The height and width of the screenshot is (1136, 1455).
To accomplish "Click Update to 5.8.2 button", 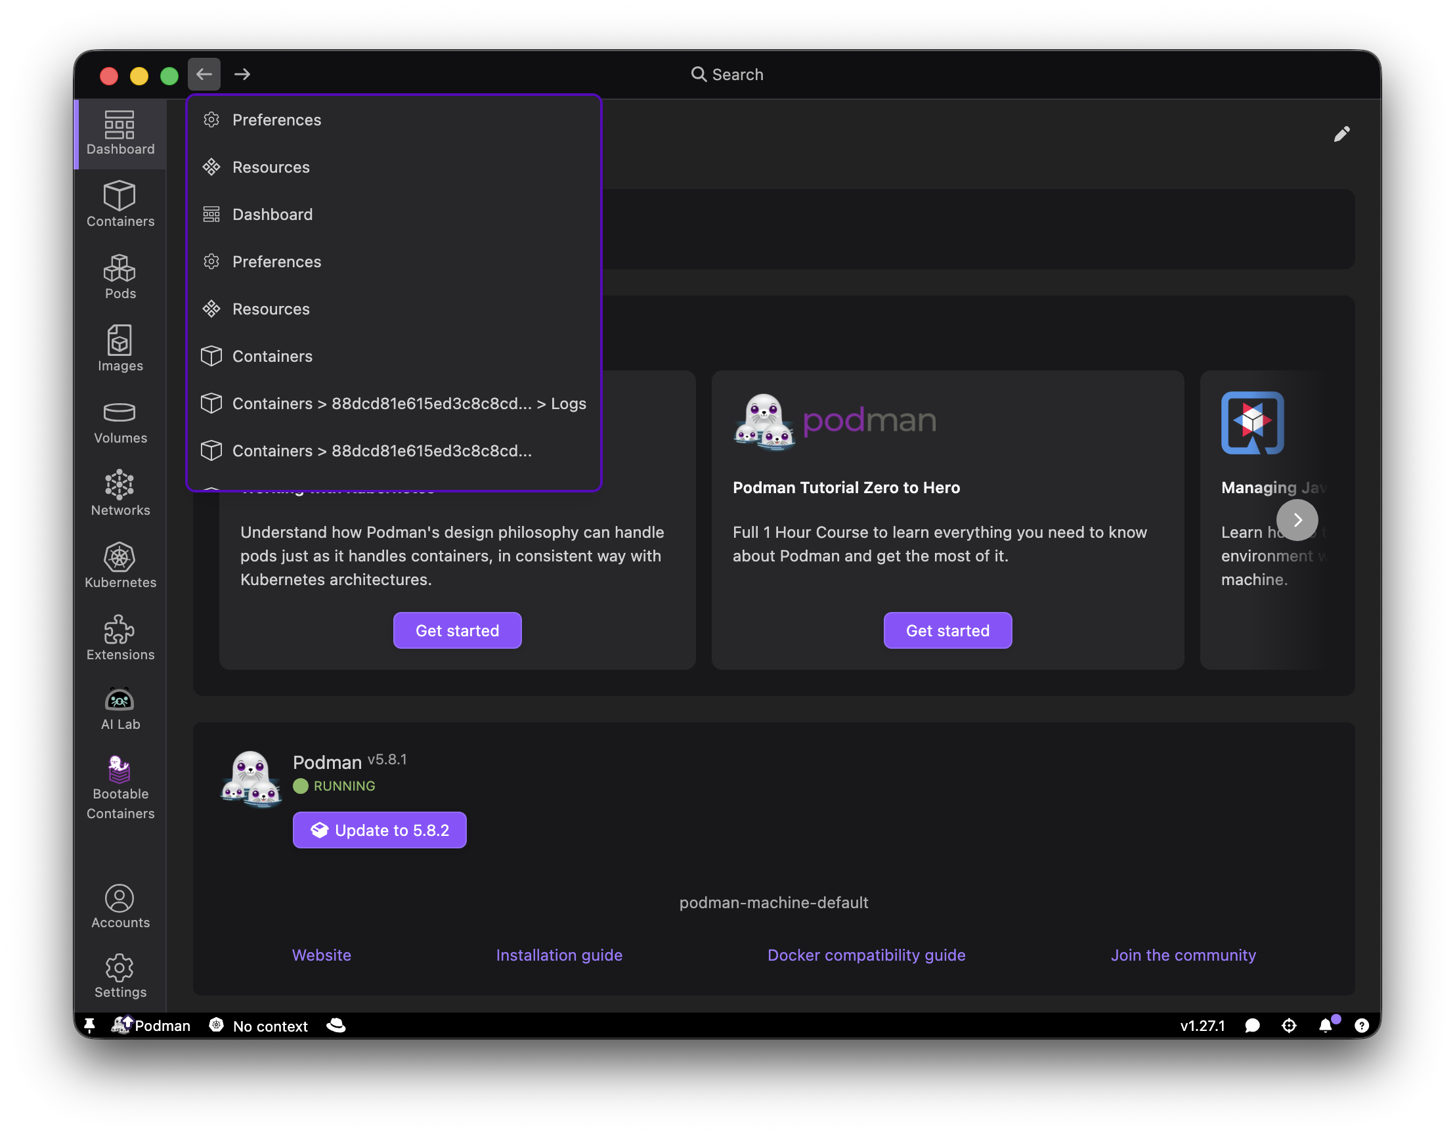I will (379, 830).
